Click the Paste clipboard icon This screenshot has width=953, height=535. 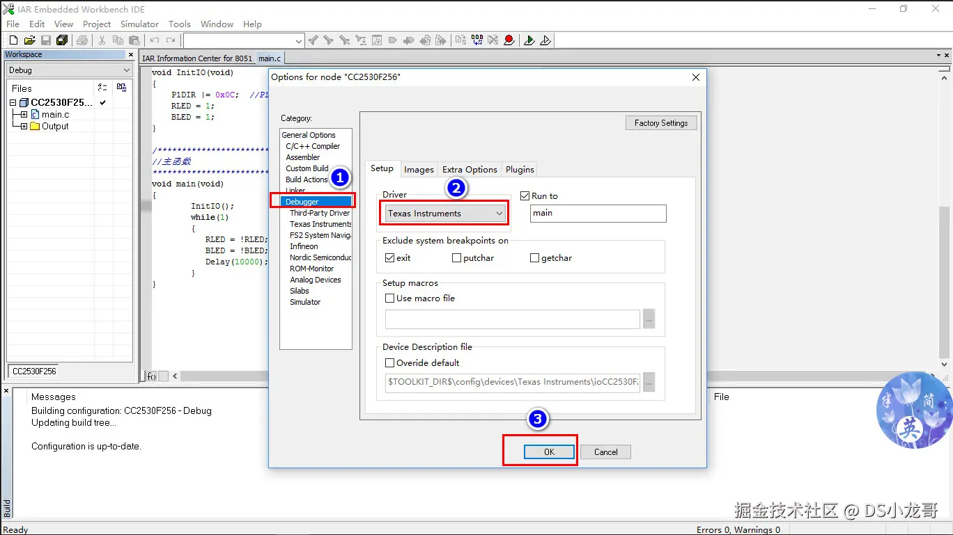tap(134, 40)
